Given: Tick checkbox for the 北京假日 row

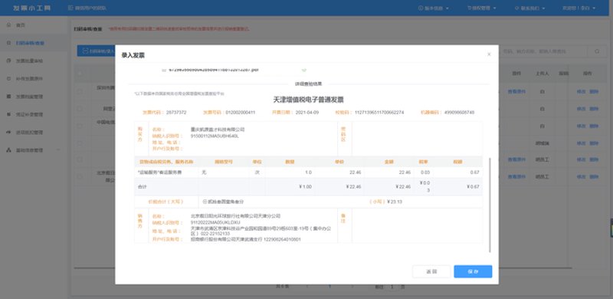Looking at the screenshot, I should [80, 176].
